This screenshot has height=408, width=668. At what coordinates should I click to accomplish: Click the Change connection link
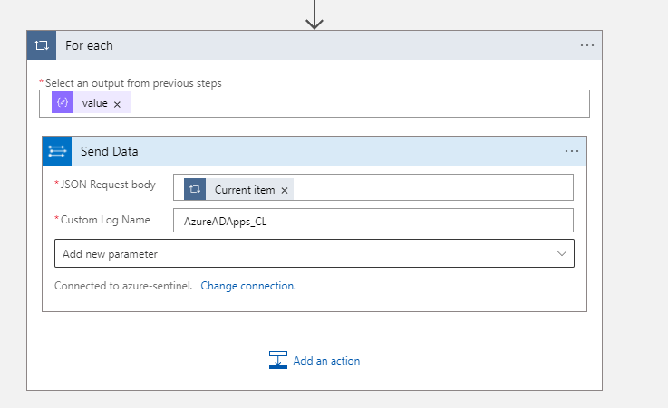point(248,286)
